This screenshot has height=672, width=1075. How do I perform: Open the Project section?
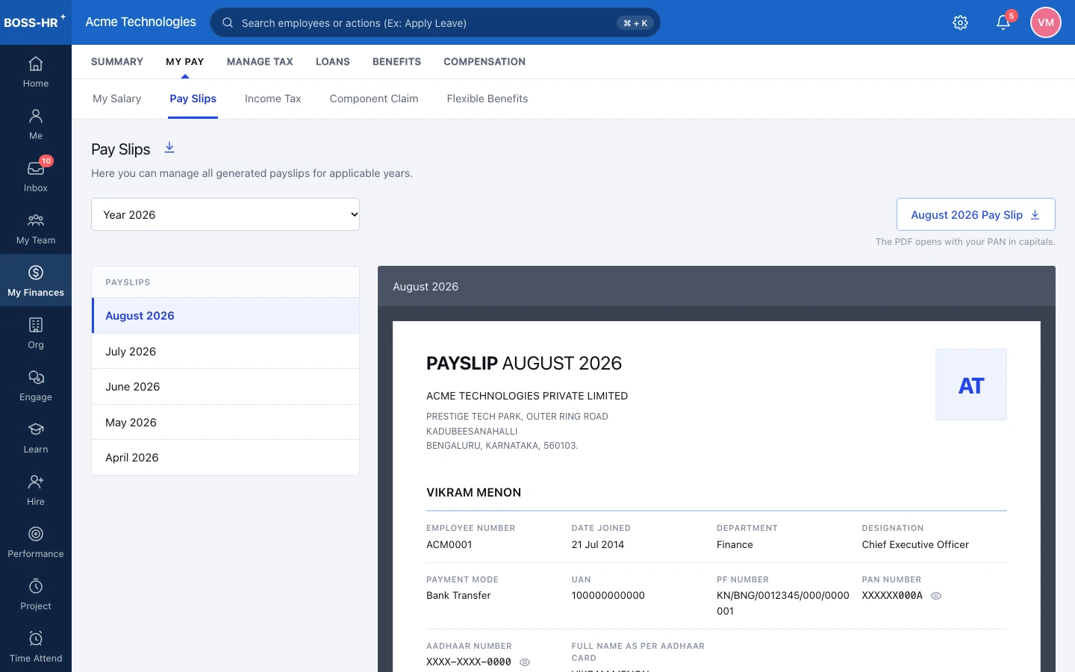coord(36,594)
